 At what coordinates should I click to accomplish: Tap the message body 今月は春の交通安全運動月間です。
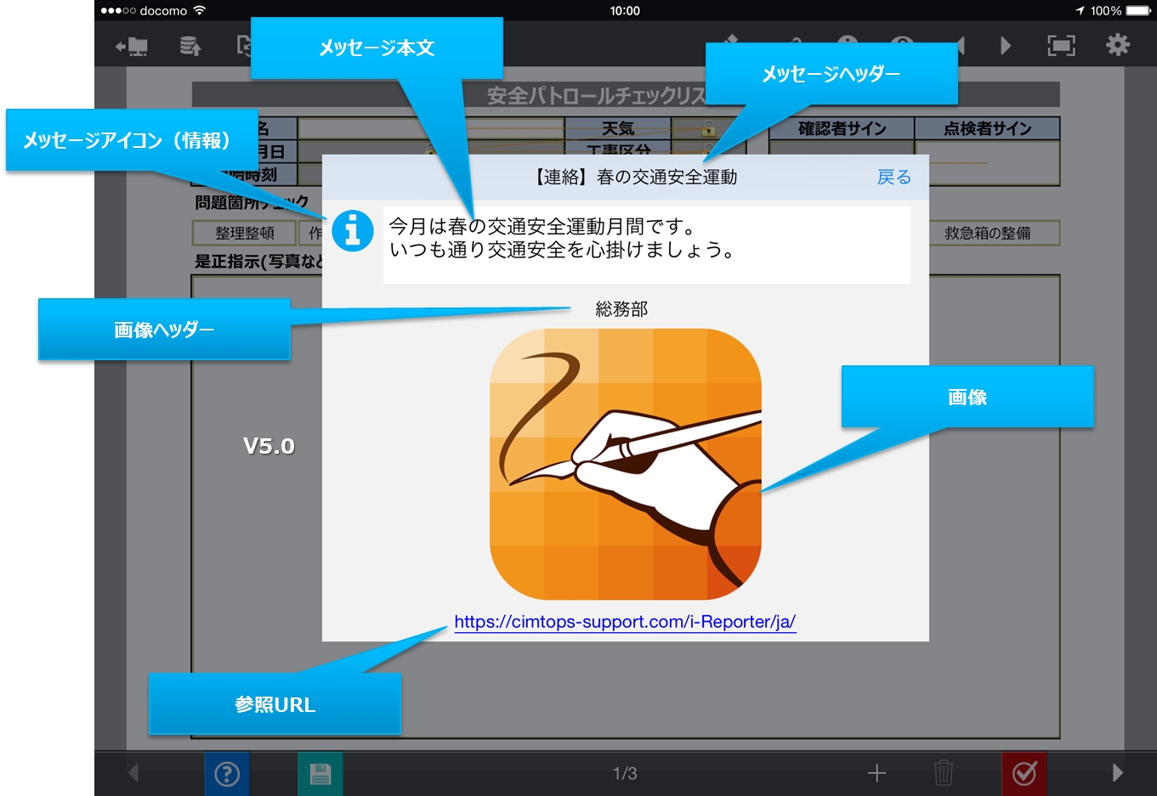542,227
